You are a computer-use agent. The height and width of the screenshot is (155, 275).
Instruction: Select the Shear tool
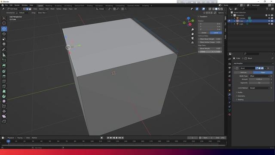[x=4, y=116]
